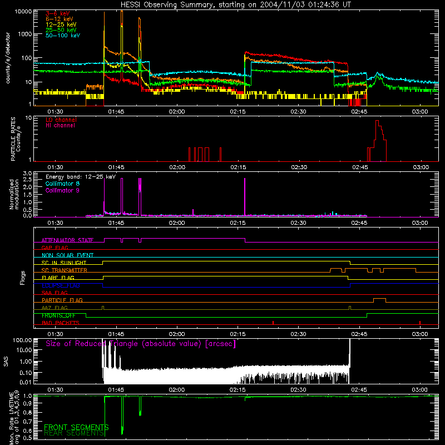Click the FRONTS_OFF flag label
Viewport: 445px width, 445px height.
click(x=58, y=315)
